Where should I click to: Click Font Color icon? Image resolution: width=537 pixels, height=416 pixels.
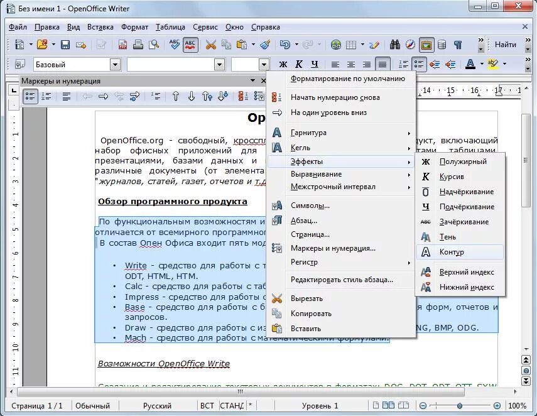tap(470, 64)
